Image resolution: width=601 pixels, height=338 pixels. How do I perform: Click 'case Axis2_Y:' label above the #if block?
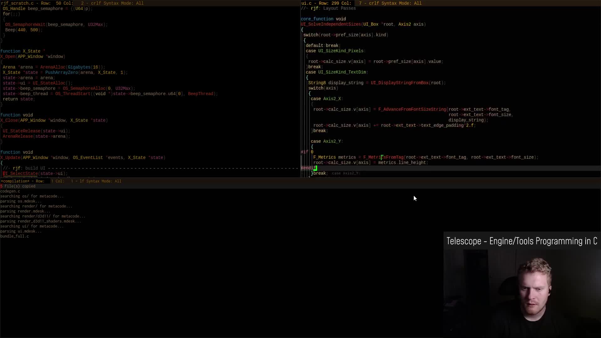tap(327, 141)
